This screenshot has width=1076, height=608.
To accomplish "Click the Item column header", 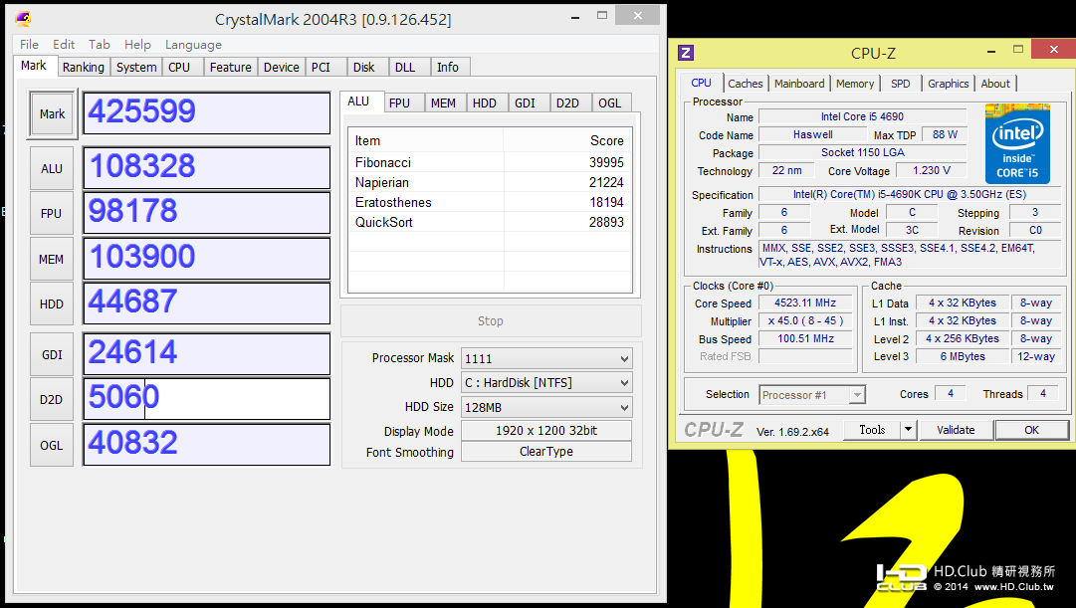I will [x=426, y=140].
